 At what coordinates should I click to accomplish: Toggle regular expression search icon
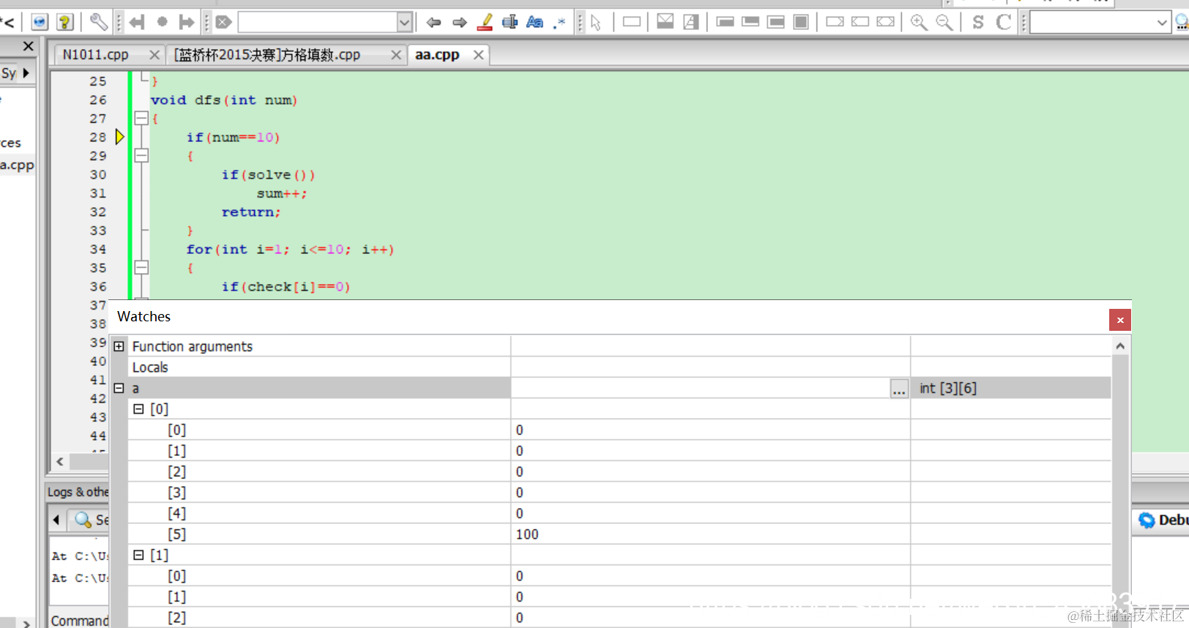560,23
